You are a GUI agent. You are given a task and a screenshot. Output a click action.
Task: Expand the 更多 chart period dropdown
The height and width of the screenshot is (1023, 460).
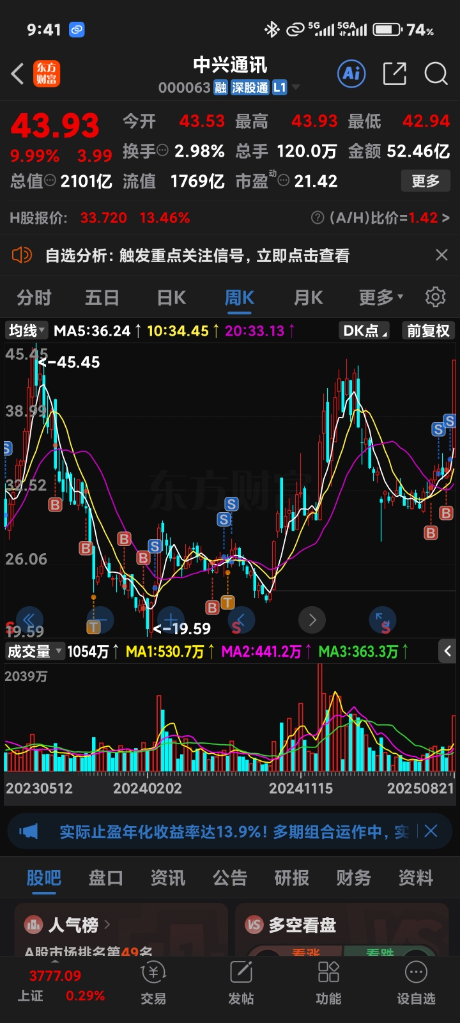381,297
